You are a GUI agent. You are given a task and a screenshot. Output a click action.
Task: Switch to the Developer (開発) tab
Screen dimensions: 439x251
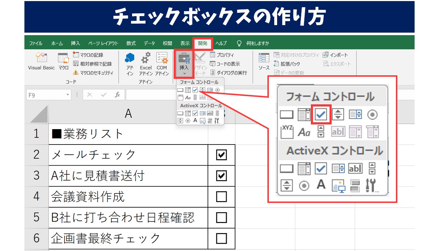tap(203, 43)
